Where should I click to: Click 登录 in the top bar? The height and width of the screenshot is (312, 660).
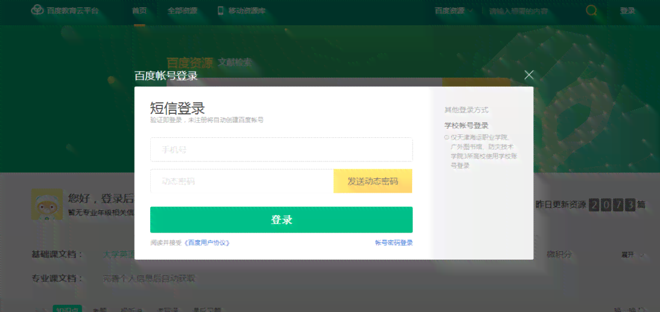pyautogui.click(x=627, y=11)
